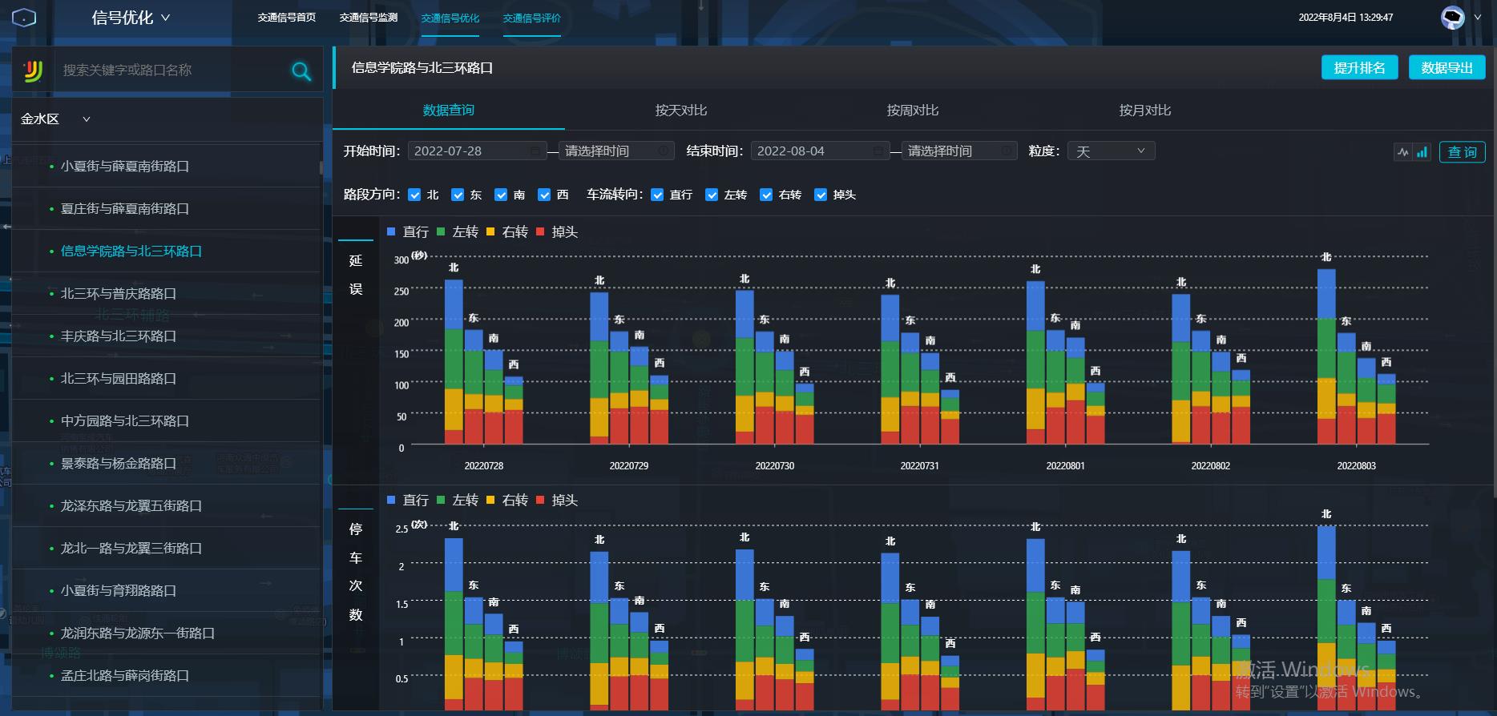Switch to line chart view icon
The height and width of the screenshot is (716, 1497).
click(x=1402, y=152)
